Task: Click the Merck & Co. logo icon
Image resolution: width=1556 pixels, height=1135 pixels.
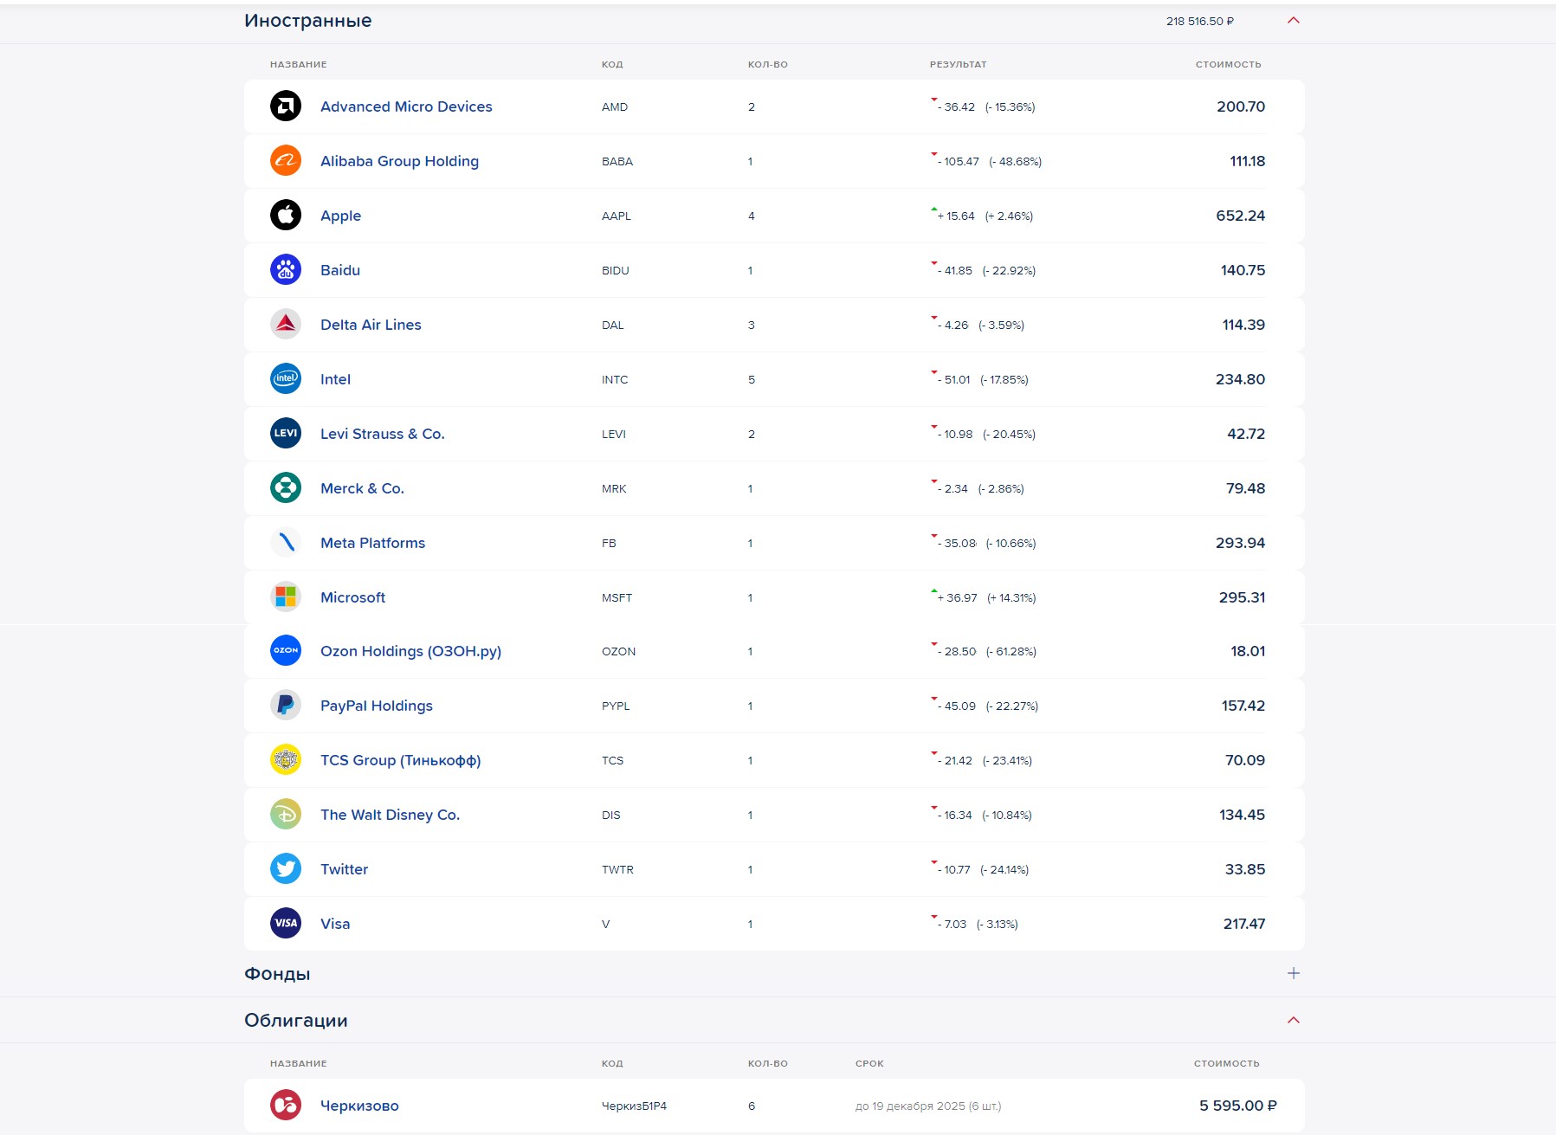Action: pyautogui.click(x=286, y=488)
